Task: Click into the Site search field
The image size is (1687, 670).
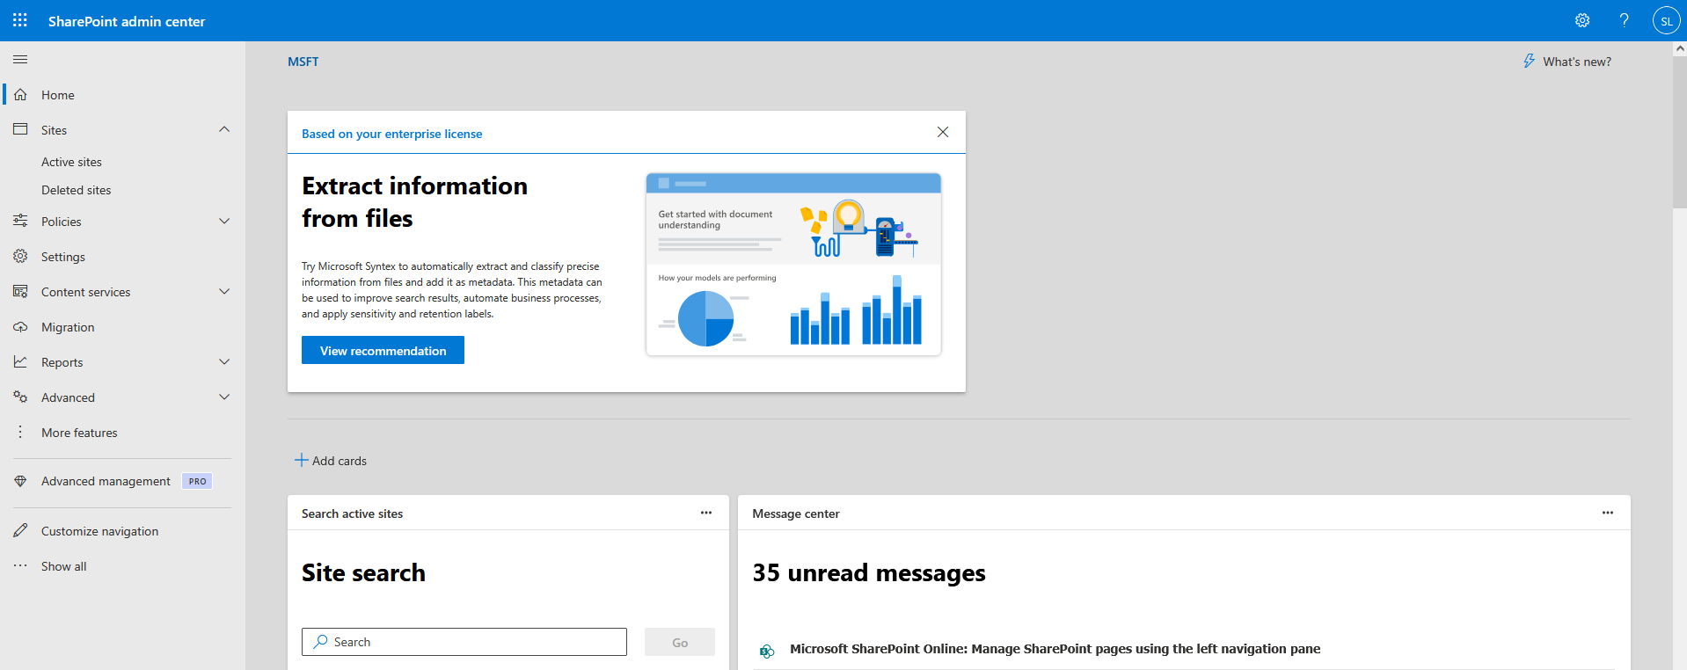Action: pos(464,642)
